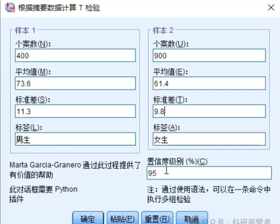
Task: Click the confidence level field showing 95
Action: (x=209, y=173)
